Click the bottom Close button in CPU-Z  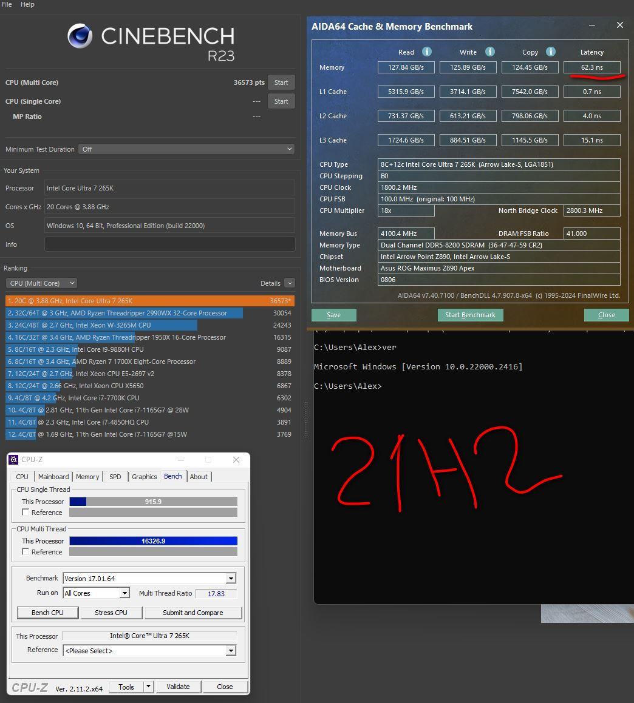click(x=225, y=687)
